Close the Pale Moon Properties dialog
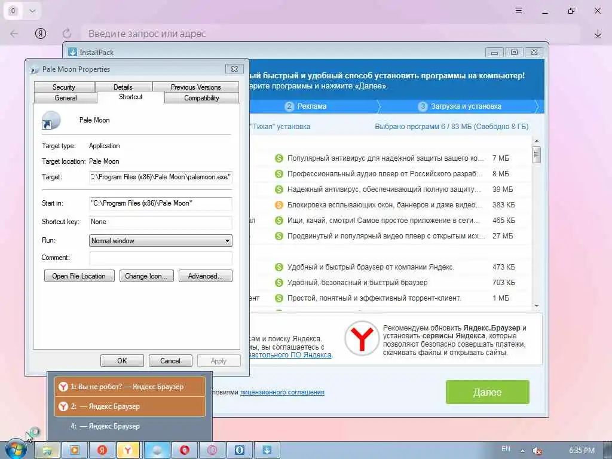 point(234,69)
